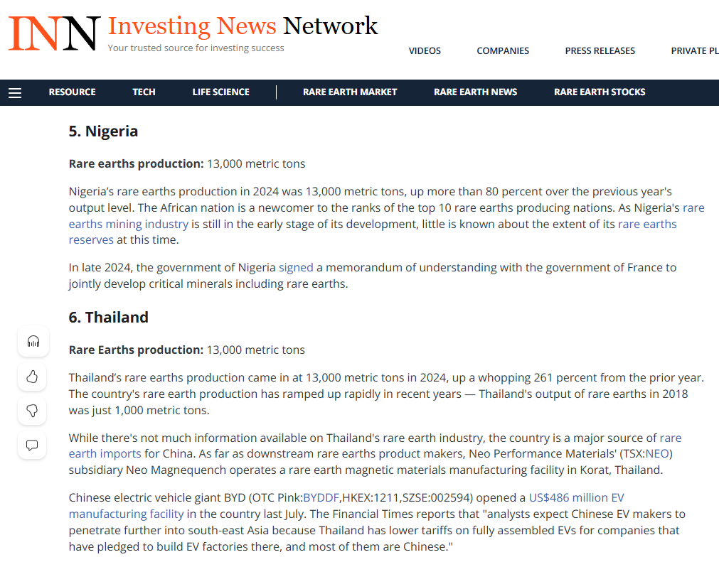Screen dimensions: 719x562
Task: Open the Companies menu item
Action: (x=503, y=50)
